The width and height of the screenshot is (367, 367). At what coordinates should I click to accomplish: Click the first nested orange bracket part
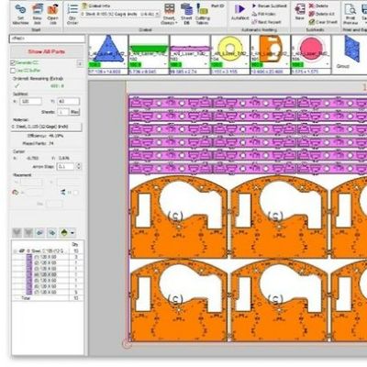click(179, 217)
